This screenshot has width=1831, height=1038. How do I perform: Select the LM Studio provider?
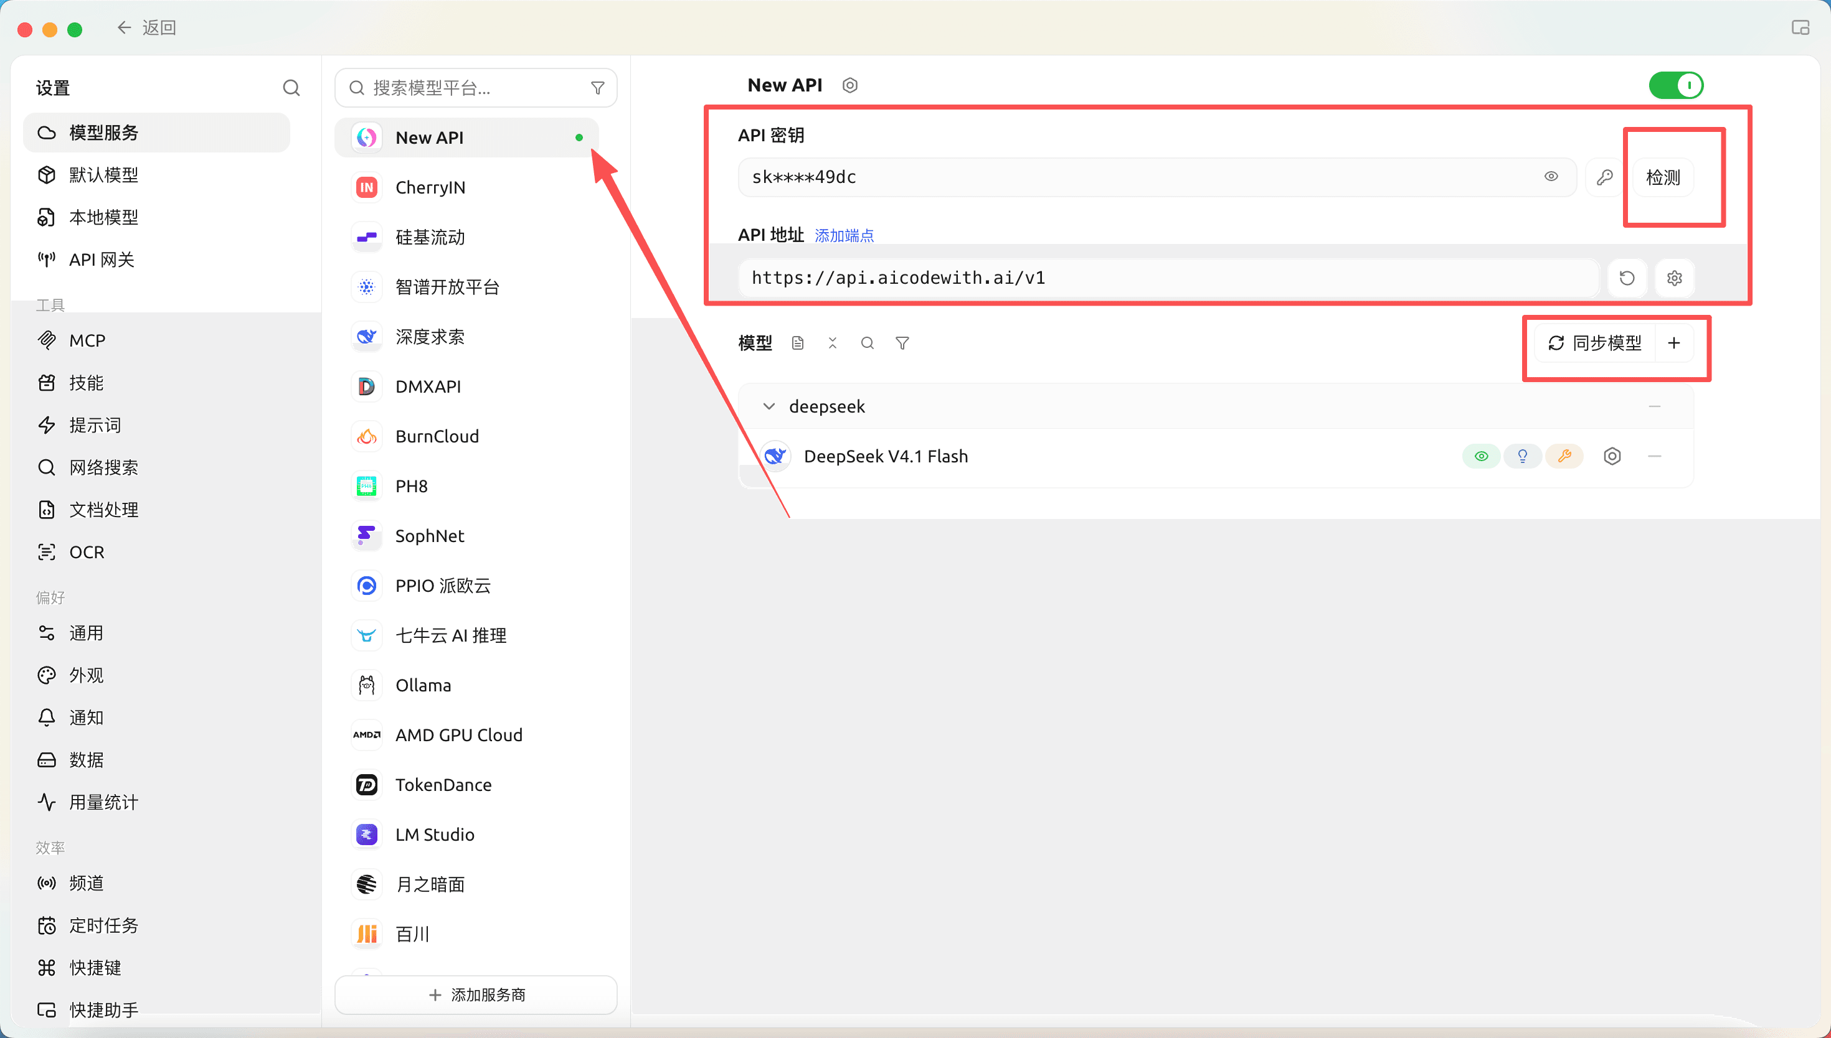click(x=466, y=835)
